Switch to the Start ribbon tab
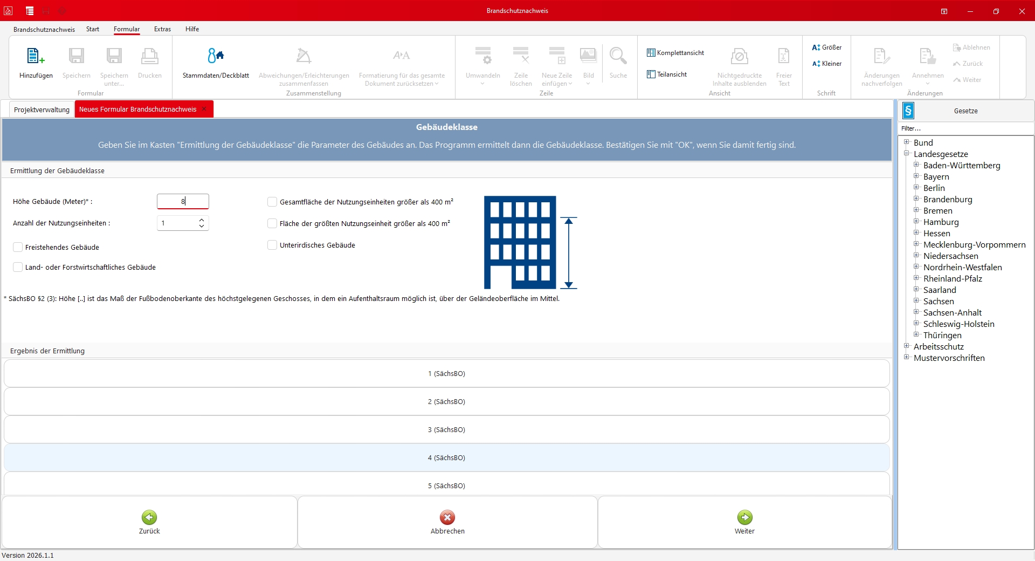The height and width of the screenshot is (561, 1035). tap(93, 29)
